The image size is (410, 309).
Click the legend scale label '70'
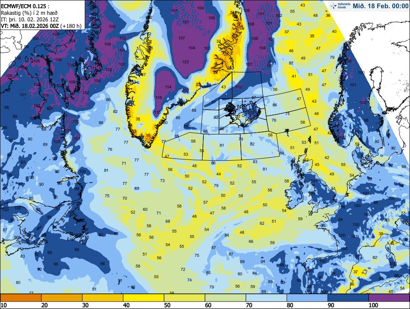tap(249, 305)
